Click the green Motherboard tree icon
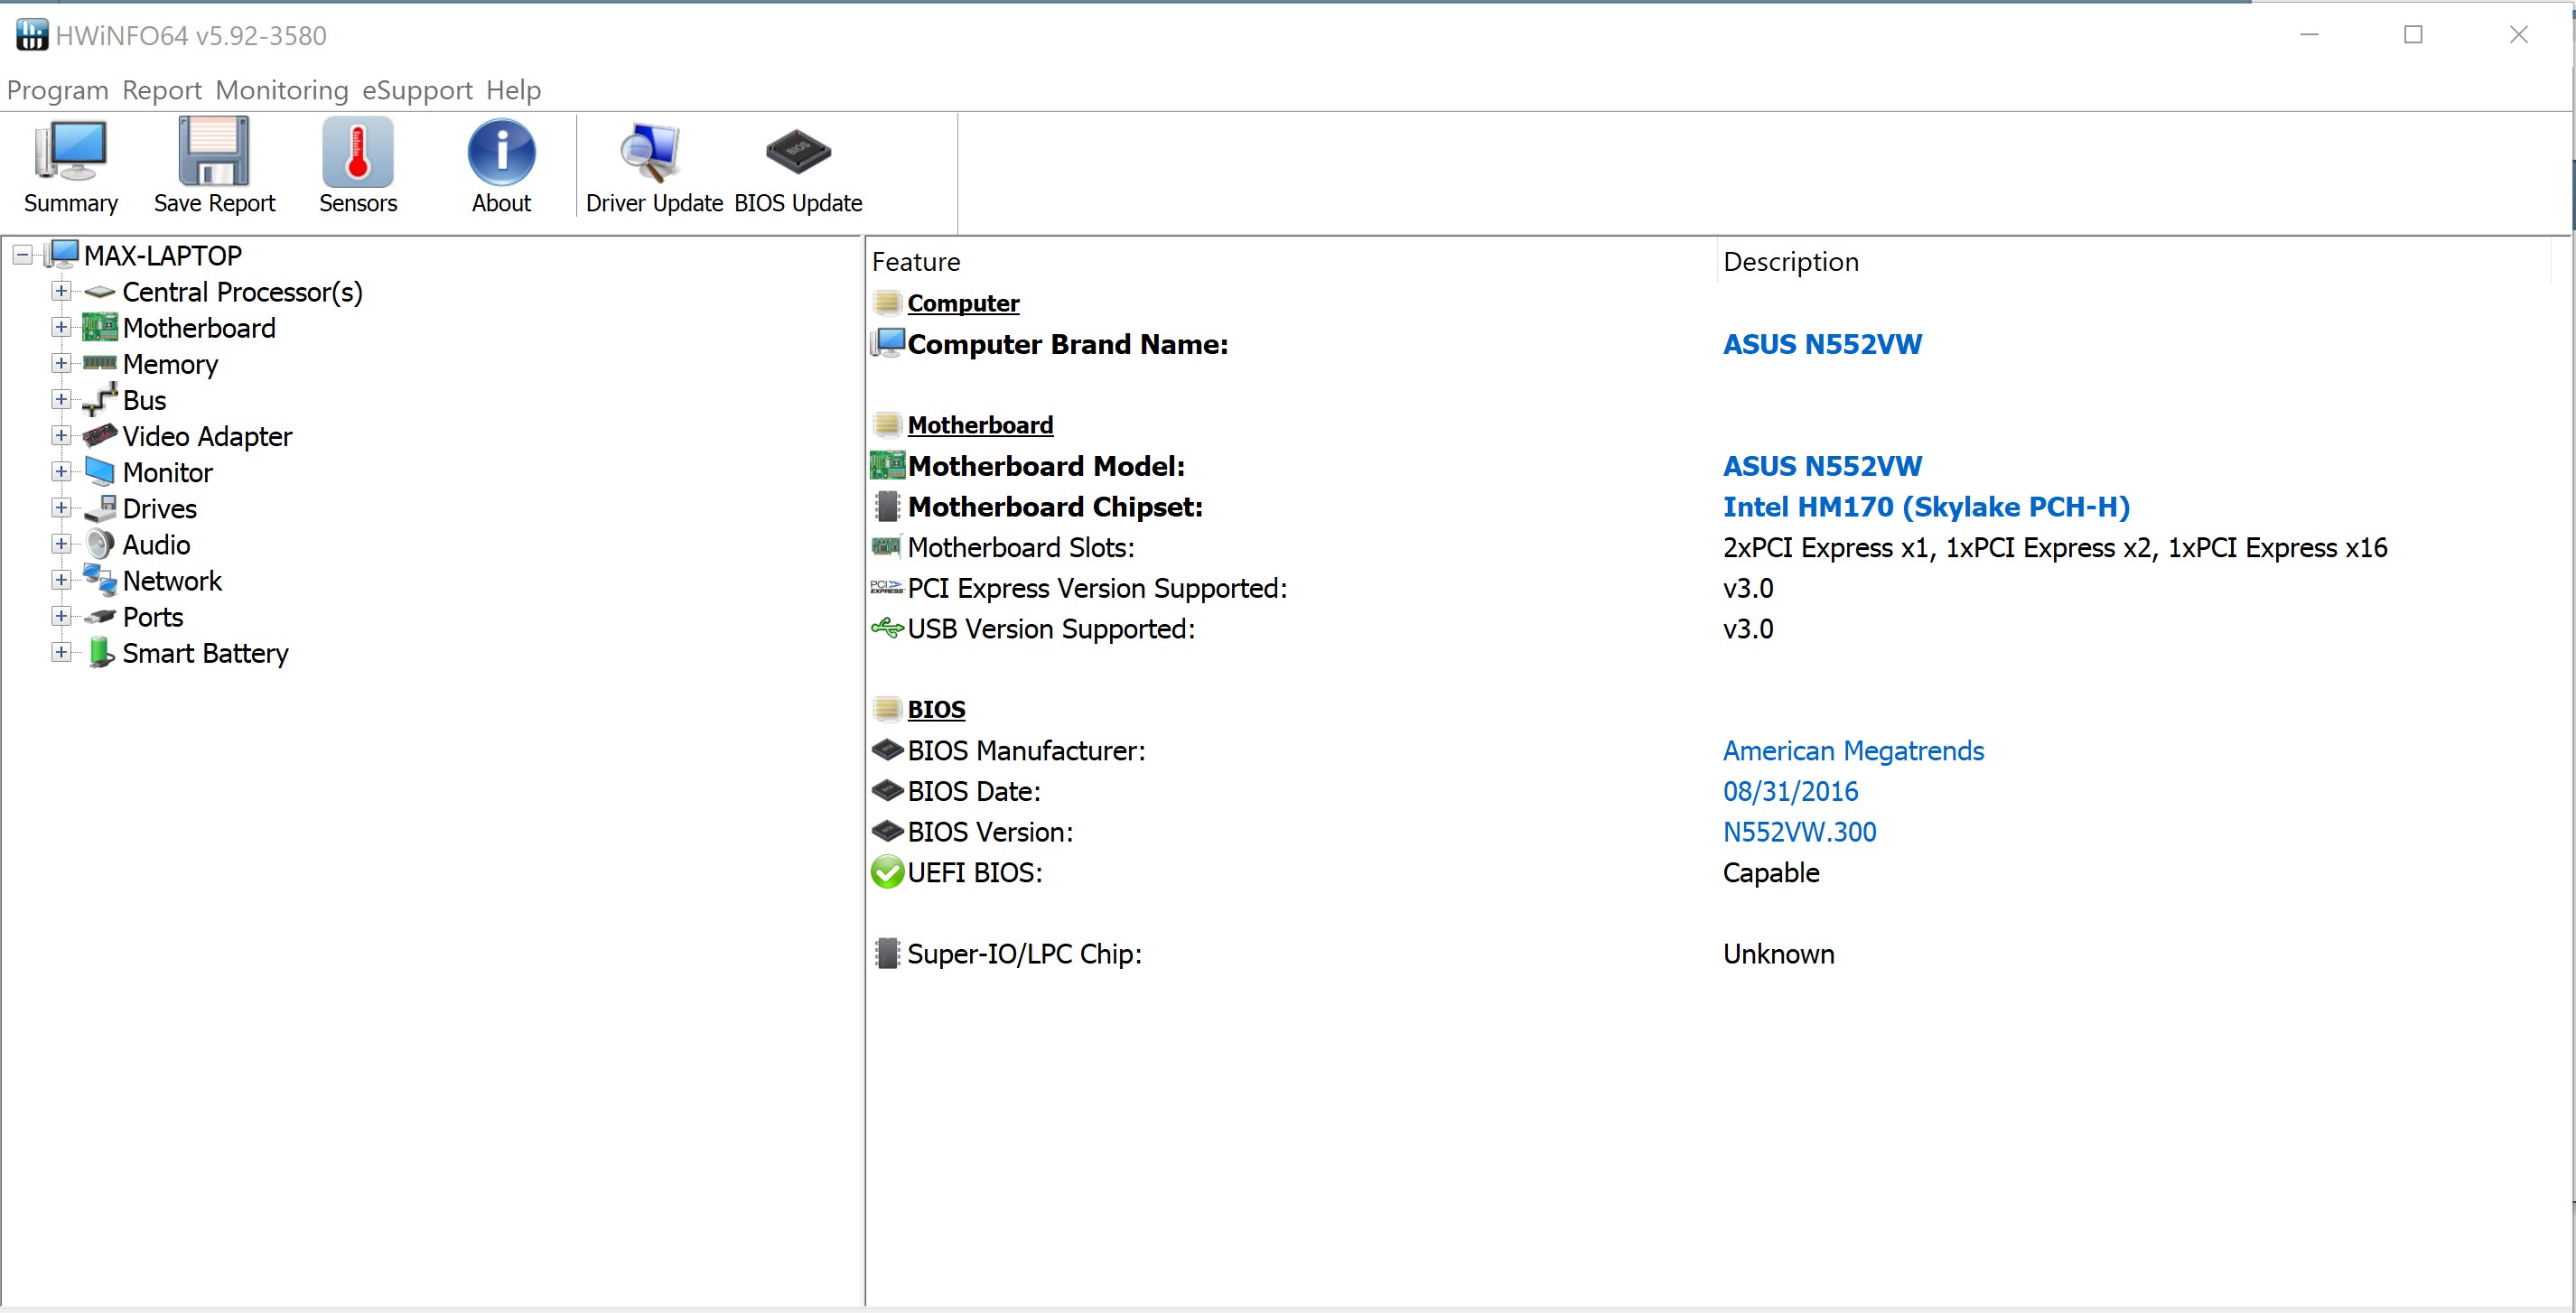Image resolution: width=2576 pixels, height=1313 pixels. (x=99, y=327)
